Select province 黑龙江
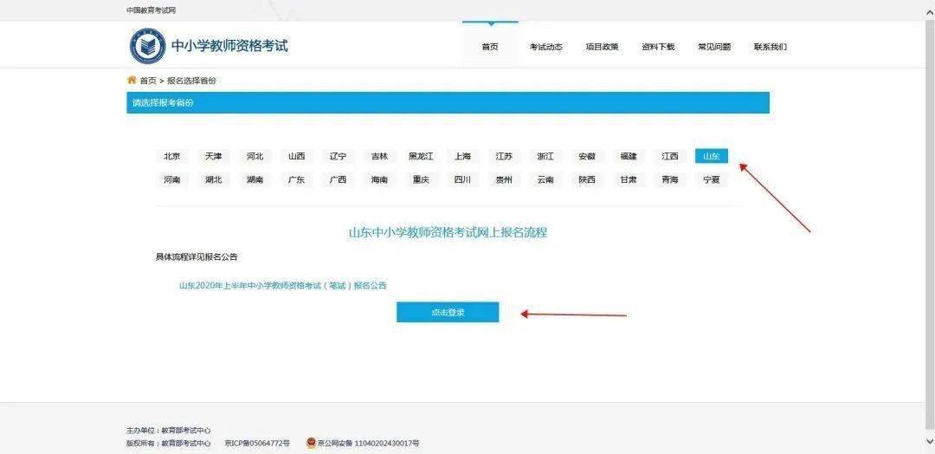 tap(421, 156)
